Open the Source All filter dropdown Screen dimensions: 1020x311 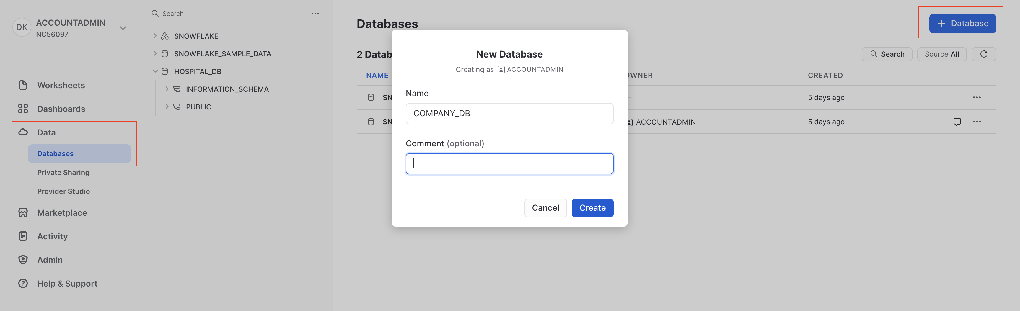pos(941,54)
